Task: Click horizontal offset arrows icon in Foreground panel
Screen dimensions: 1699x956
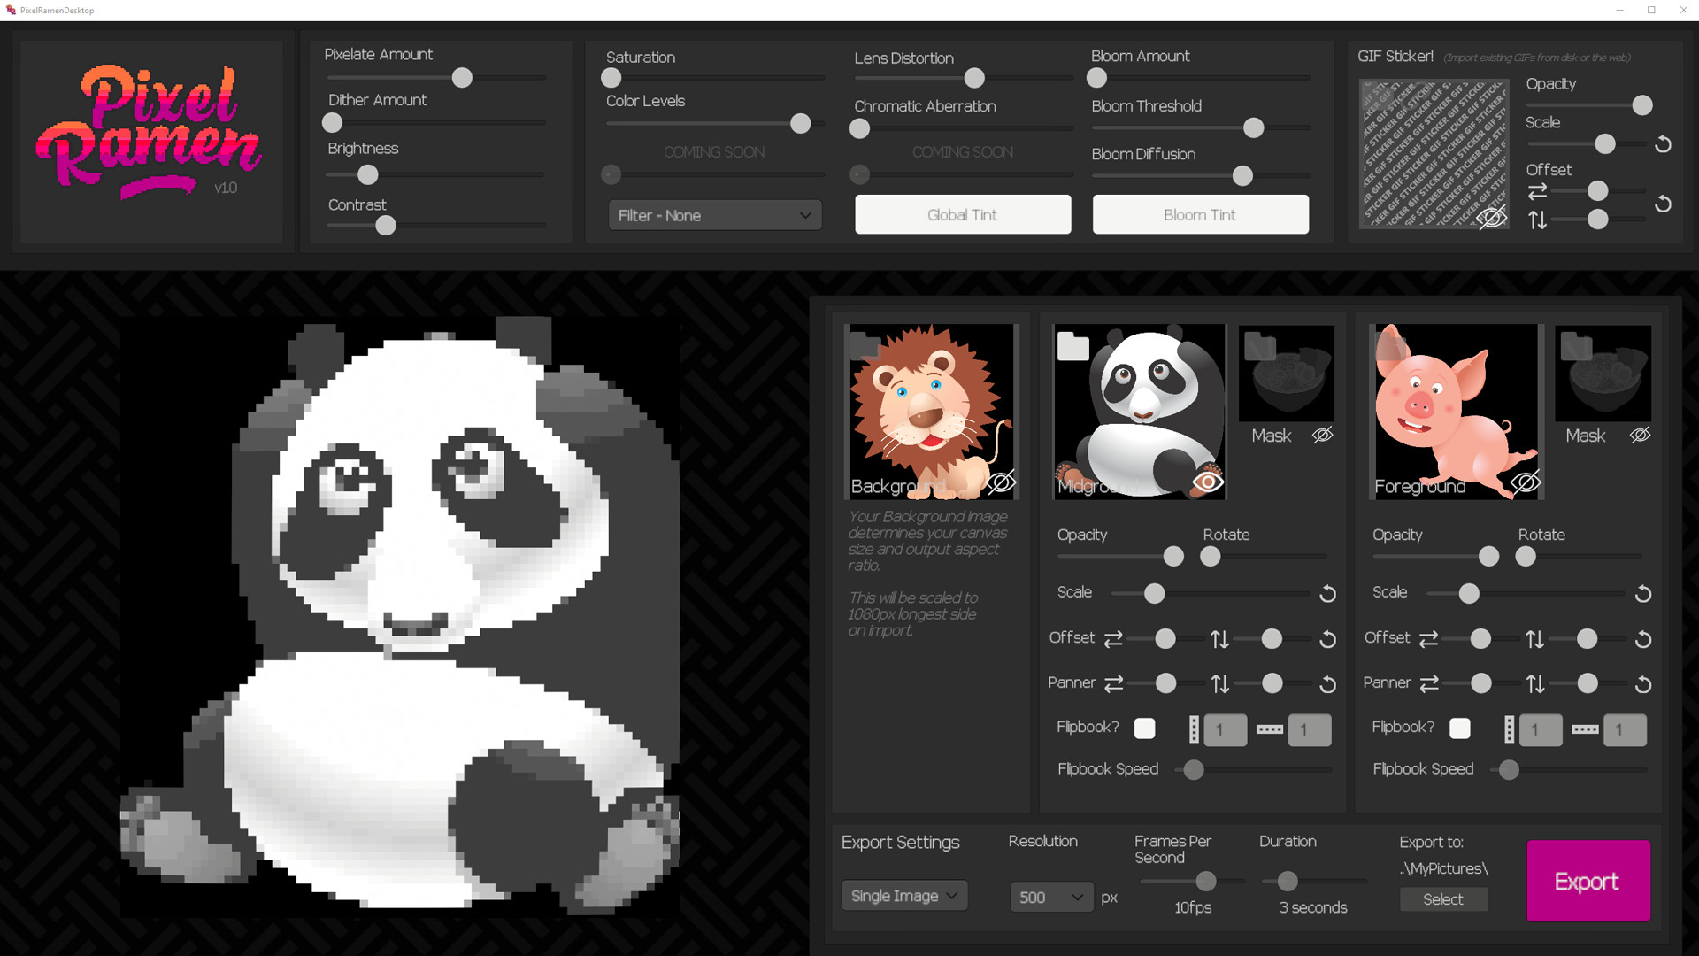Action: tap(1429, 639)
